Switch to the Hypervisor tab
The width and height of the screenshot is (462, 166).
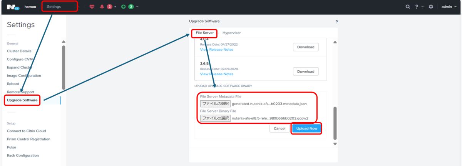tap(231, 33)
